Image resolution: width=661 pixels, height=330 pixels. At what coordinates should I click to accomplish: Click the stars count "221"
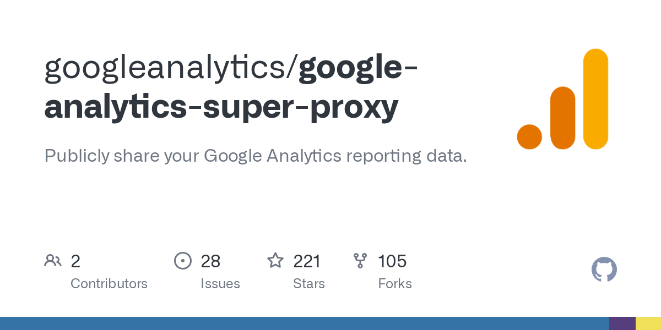(307, 261)
